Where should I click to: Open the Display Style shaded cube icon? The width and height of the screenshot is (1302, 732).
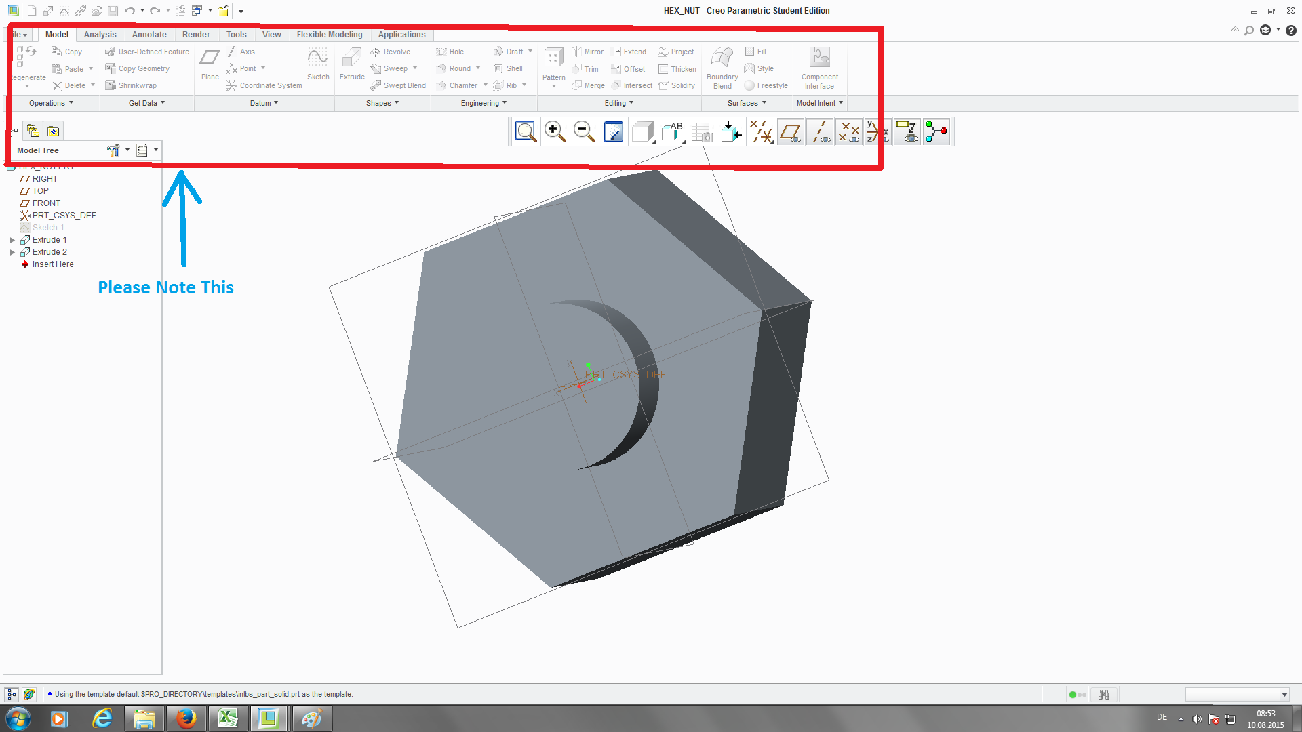click(642, 131)
